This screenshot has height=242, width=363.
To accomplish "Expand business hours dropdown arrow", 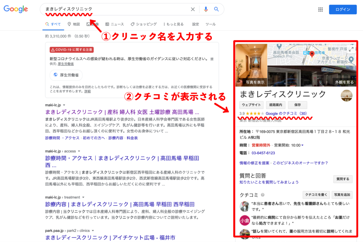I will (x=302, y=145).
